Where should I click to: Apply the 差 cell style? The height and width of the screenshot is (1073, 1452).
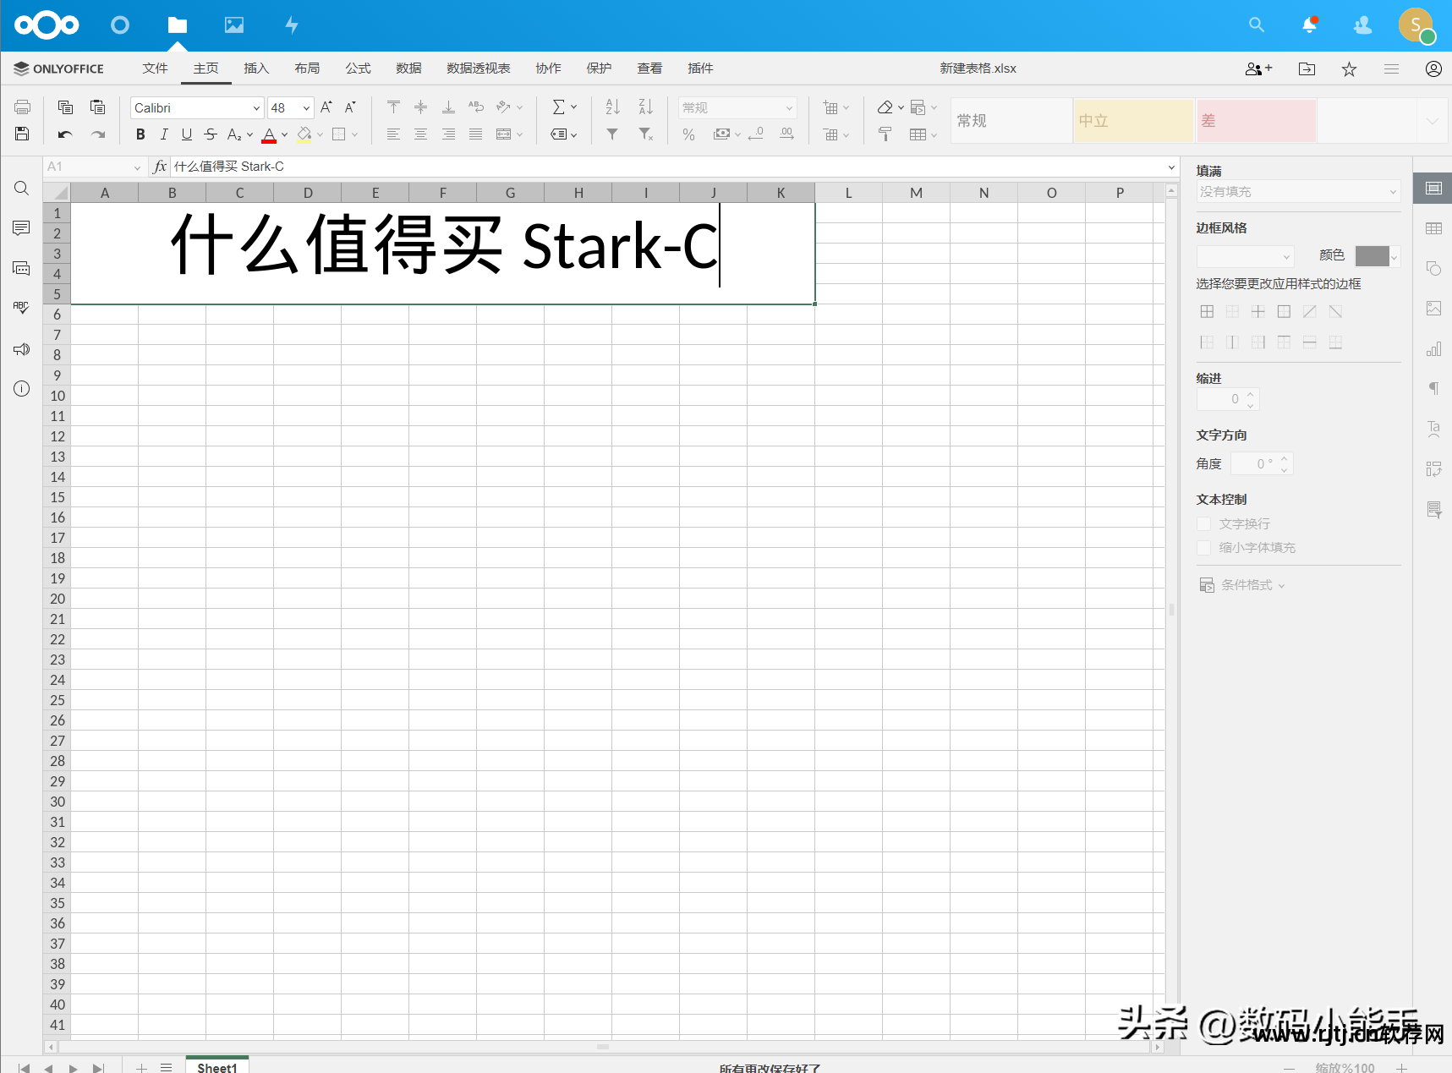1256,121
